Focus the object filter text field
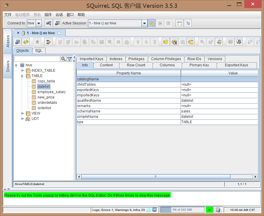This screenshot has width=264, height=216. pos(37,59)
